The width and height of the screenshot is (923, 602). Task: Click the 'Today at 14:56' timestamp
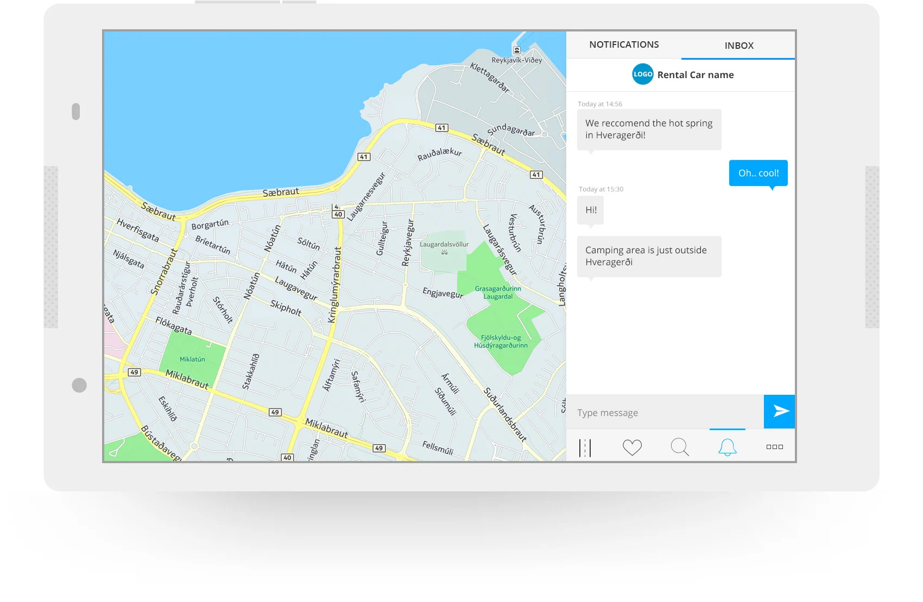coord(600,104)
